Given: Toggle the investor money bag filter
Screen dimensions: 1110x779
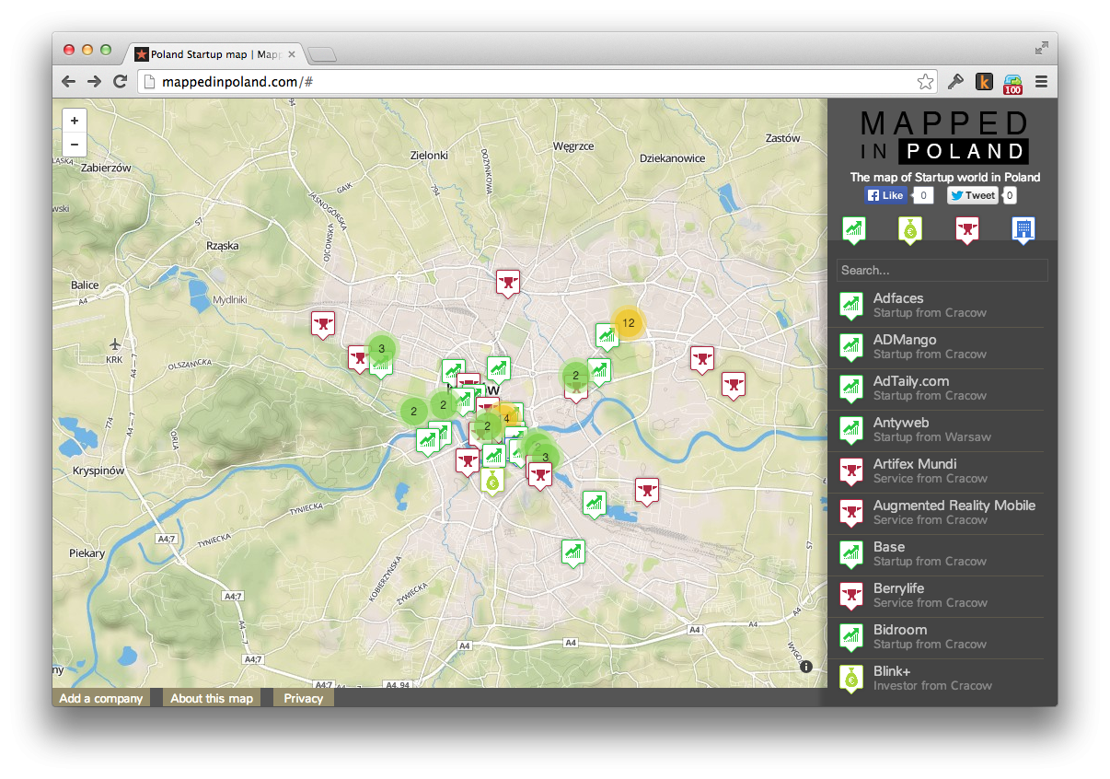Looking at the screenshot, I should [909, 229].
